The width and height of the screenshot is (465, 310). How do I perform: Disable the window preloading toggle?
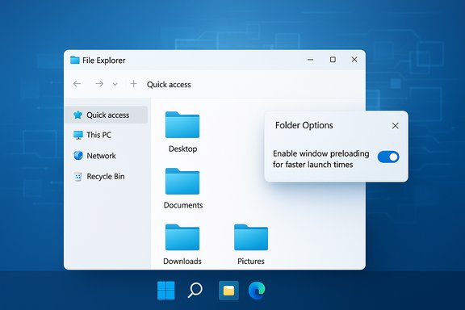tap(388, 157)
